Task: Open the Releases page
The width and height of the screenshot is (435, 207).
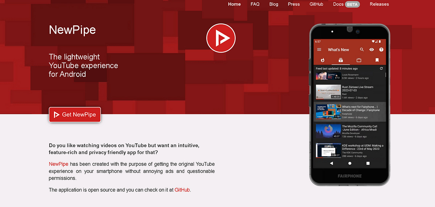Action: [379, 4]
